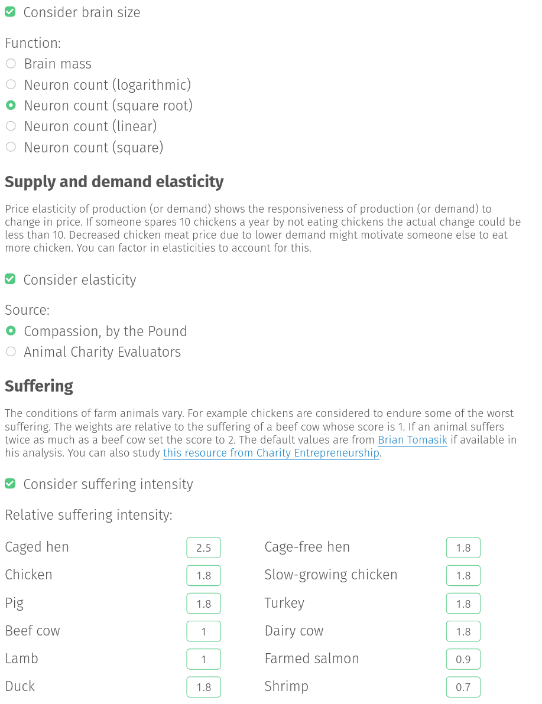Select Neuron count (square) option

pyautogui.click(x=11, y=147)
